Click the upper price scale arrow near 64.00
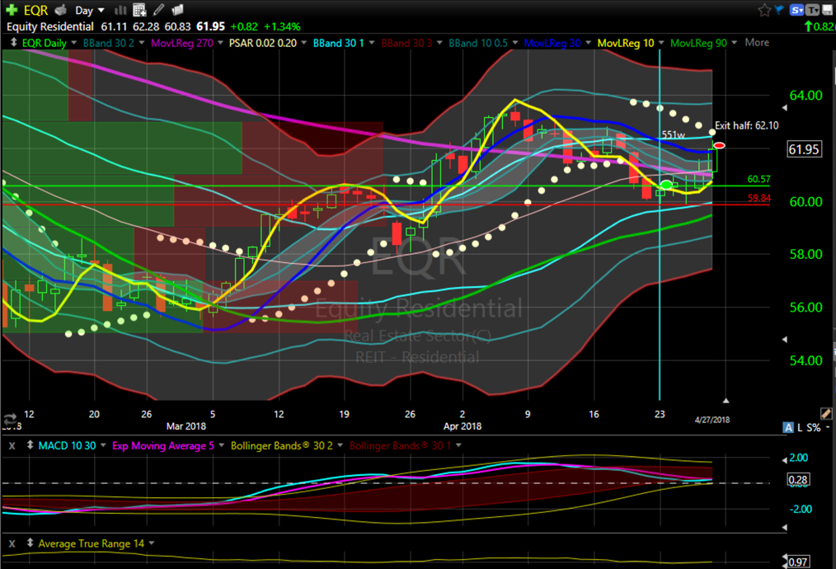 coord(784,108)
